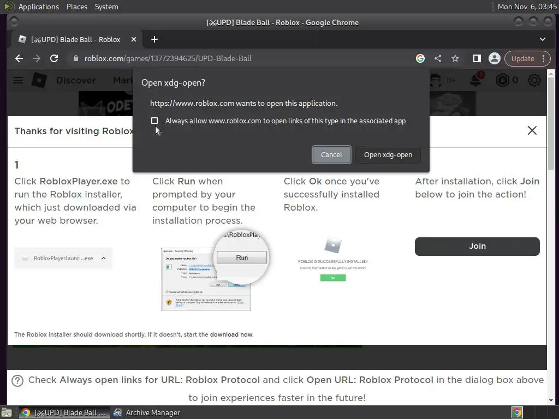This screenshot has width=559, height=419.
Task: Click the Cancel button in the dialog
Action: (331, 154)
